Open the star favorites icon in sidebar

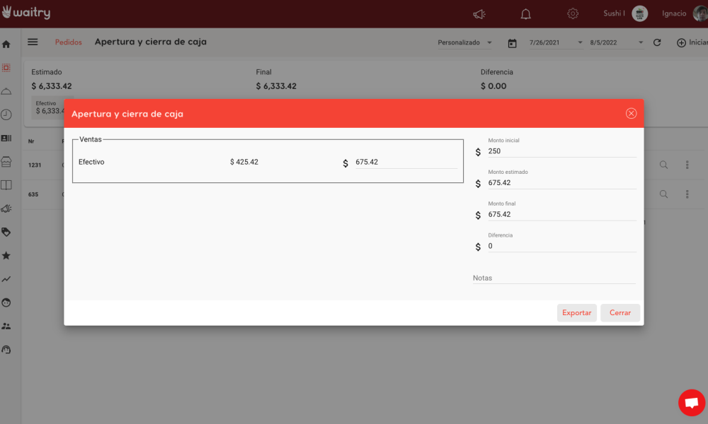point(6,255)
